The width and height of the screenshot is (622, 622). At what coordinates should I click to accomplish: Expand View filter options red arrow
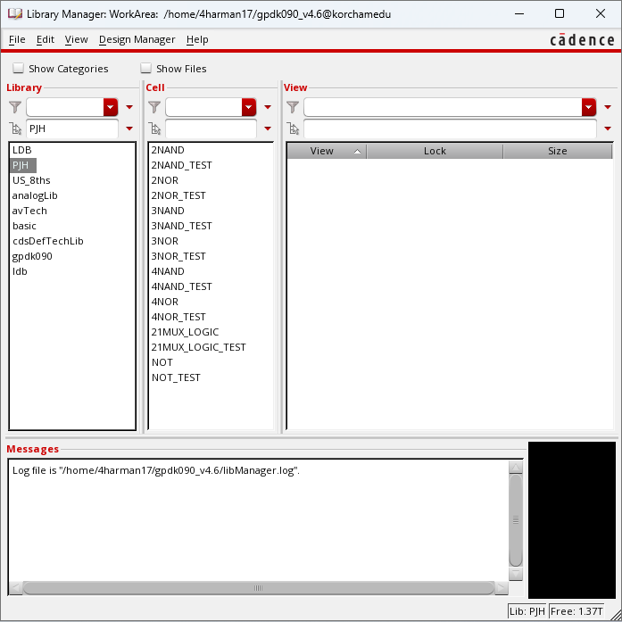(608, 107)
